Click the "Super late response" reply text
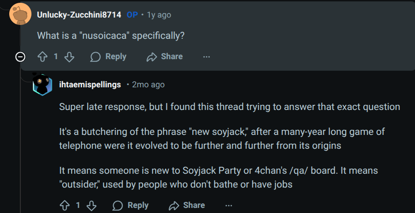The height and width of the screenshot is (213, 415). pos(229,107)
